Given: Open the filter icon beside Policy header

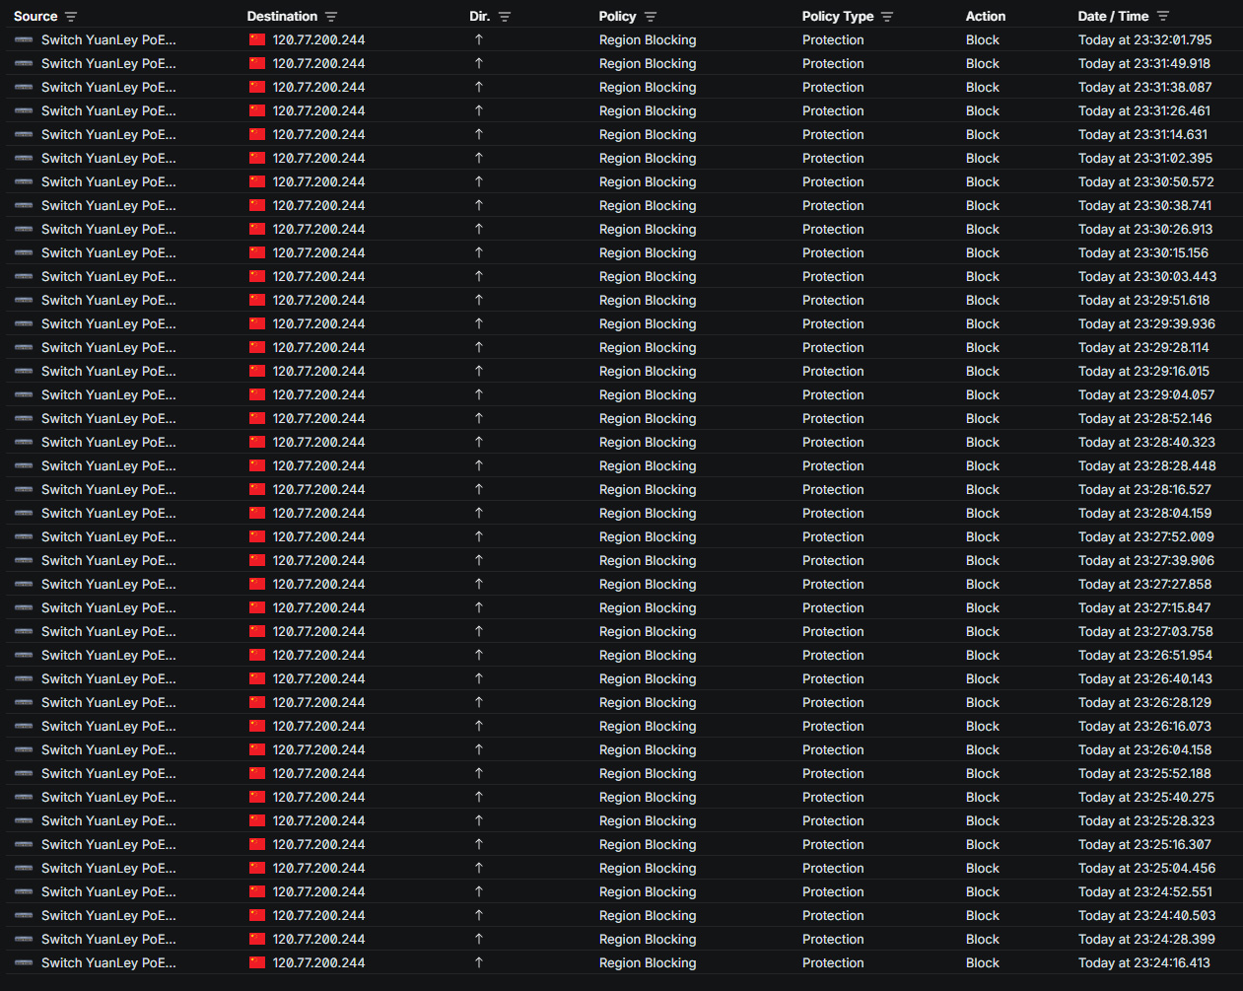Looking at the screenshot, I should coord(651,17).
